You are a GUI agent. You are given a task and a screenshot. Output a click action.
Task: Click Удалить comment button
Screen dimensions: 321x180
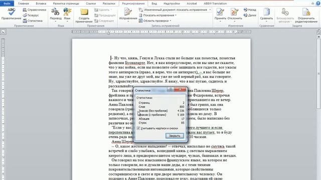tap(103, 10)
